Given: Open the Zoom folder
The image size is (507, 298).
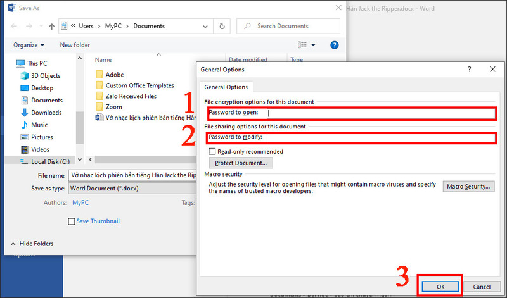Looking at the screenshot, I should [114, 107].
